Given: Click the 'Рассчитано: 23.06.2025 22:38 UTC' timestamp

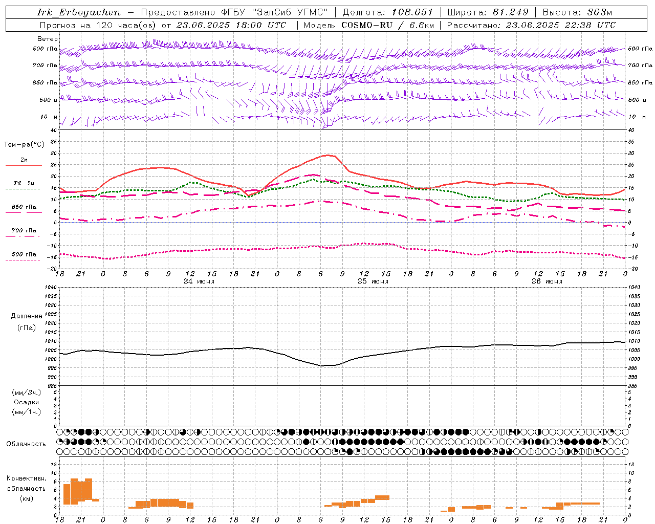Looking at the screenshot, I should [x=531, y=25].
